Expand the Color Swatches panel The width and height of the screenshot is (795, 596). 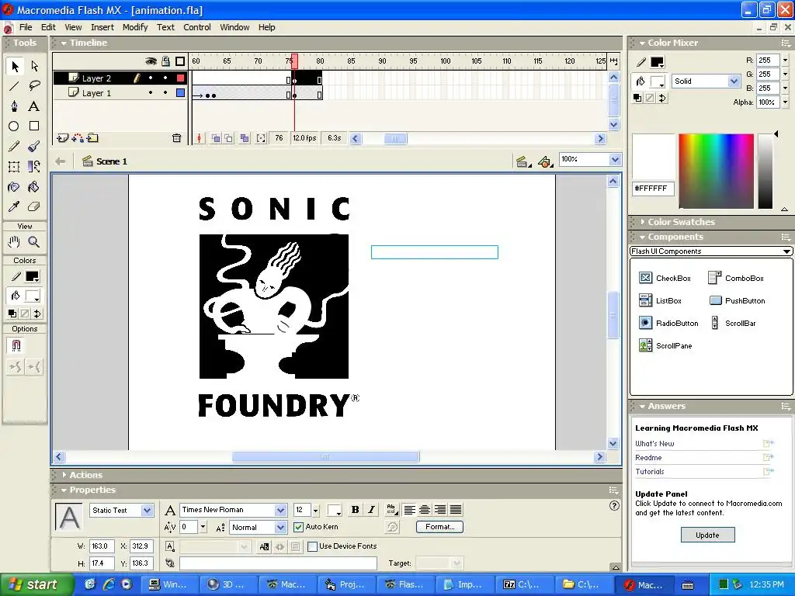(642, 222)
